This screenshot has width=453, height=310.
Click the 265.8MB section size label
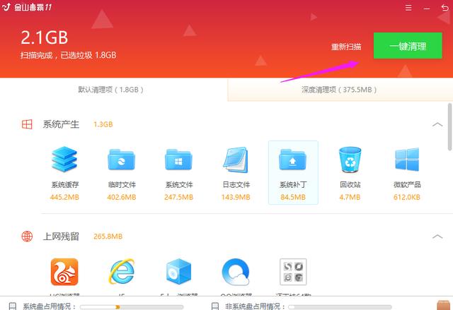click(x=108, y=237)
